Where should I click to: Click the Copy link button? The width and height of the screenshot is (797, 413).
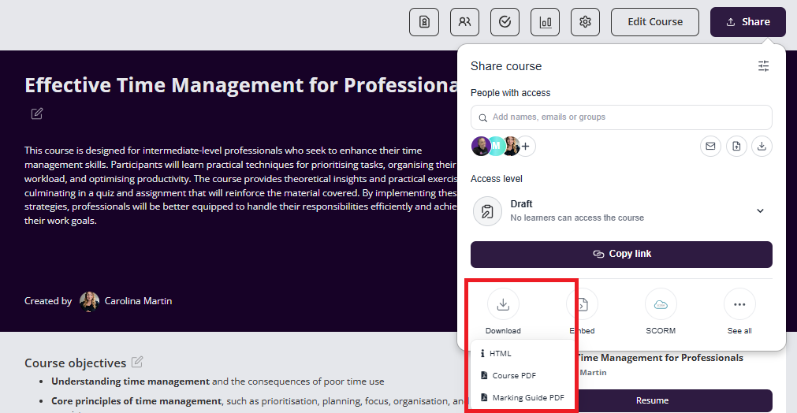[x=621, y=254]
